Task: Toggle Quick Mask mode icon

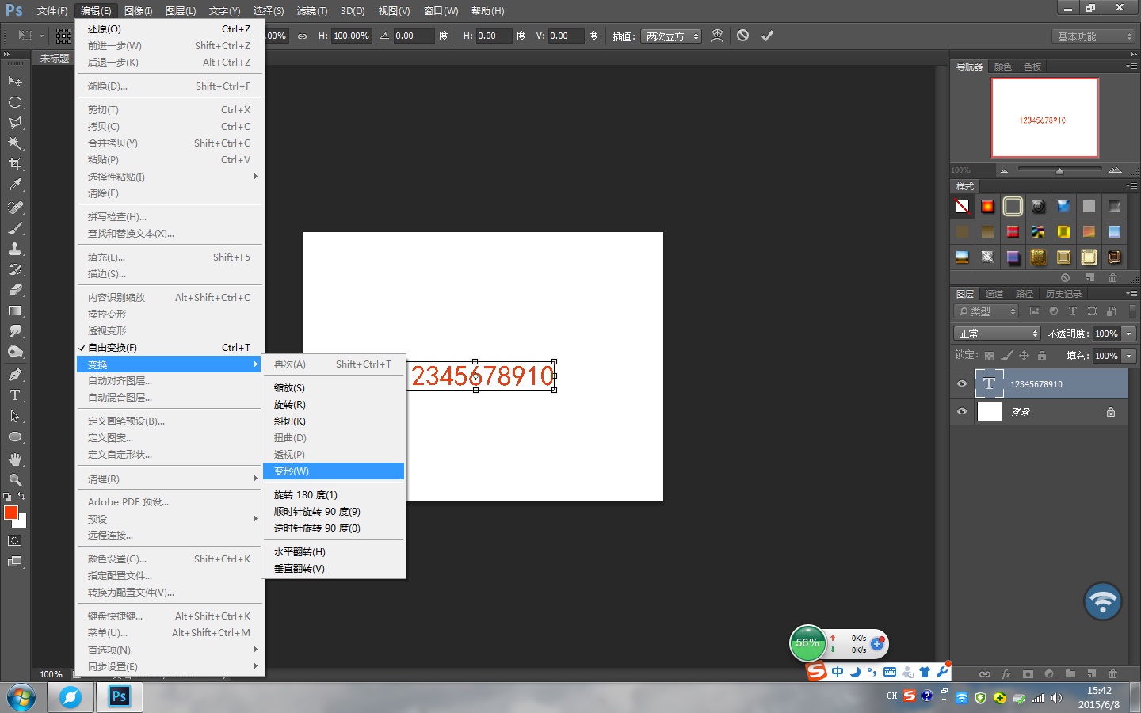Action: pos(15,541)
